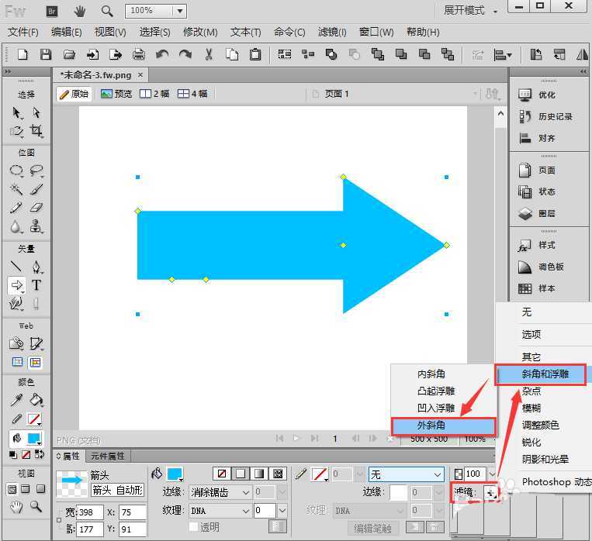The height and width of the screenshot is (541, 592).
Task: Open the 展开模式 workspace dropdown
Action: coord(471,11)
